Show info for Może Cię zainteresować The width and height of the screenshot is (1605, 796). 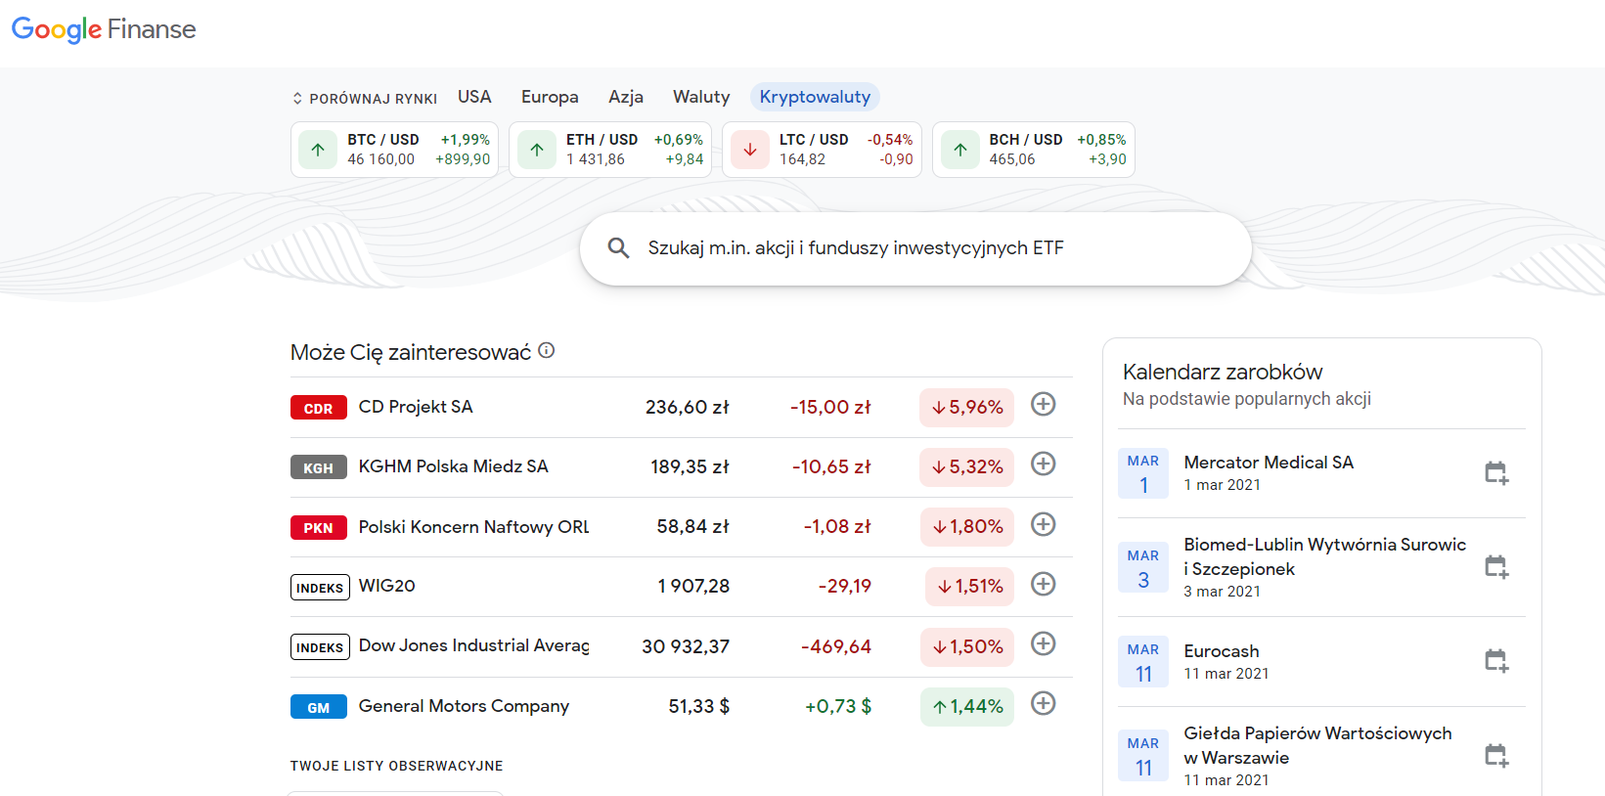coord(547,350)
